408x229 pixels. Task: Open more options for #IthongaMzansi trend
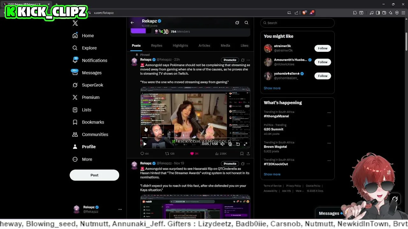pos(329,113)
